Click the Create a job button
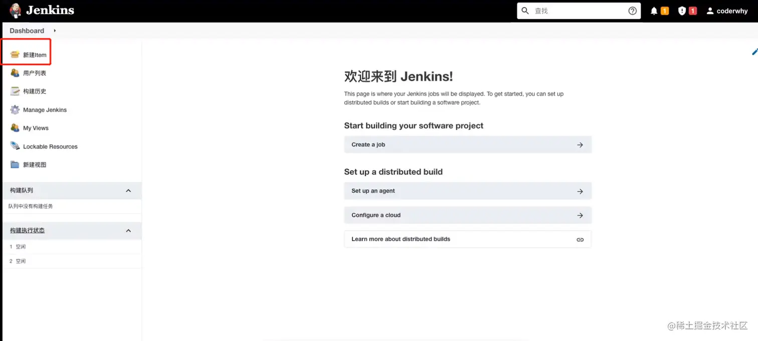 pyautogui.click(x=468, y=144)
